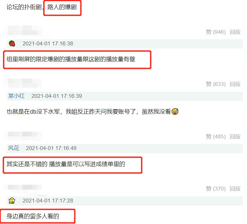Click timestamp 2021-04-01 17:17:28
The image size is (247, 224).
pyautogui.click(x=48, y=201)
